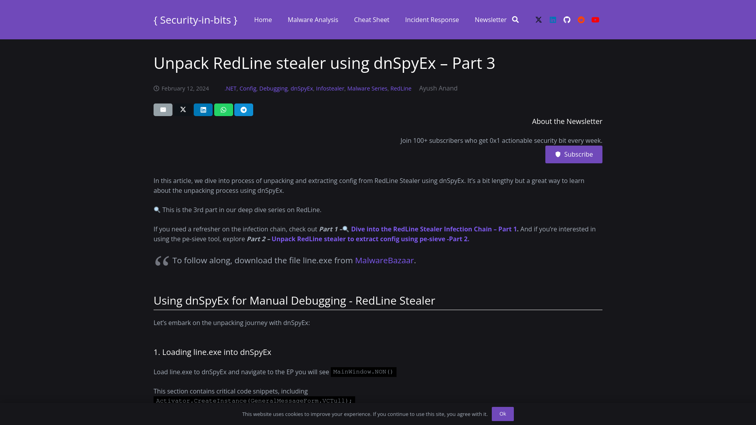This screenshot has height=425, width=756.
Task: Open the Debugging tag link
Action: click(x=273, y=89)
